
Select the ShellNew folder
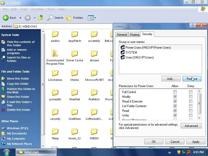tap(75, 114)
